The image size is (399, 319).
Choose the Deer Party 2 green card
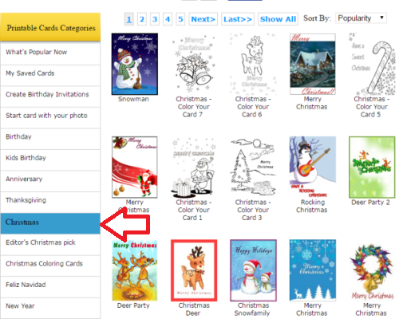(372, 167)
